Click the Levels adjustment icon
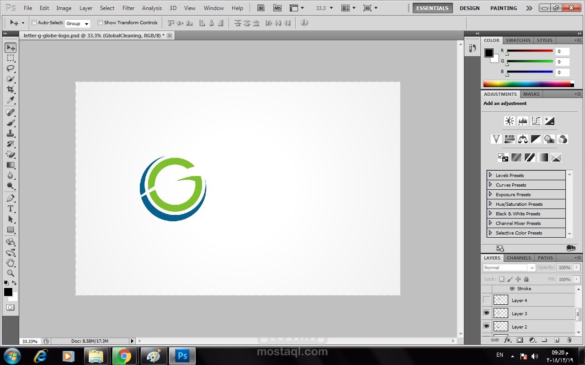This screenshot has height=365, width=585. pos(523,121)
